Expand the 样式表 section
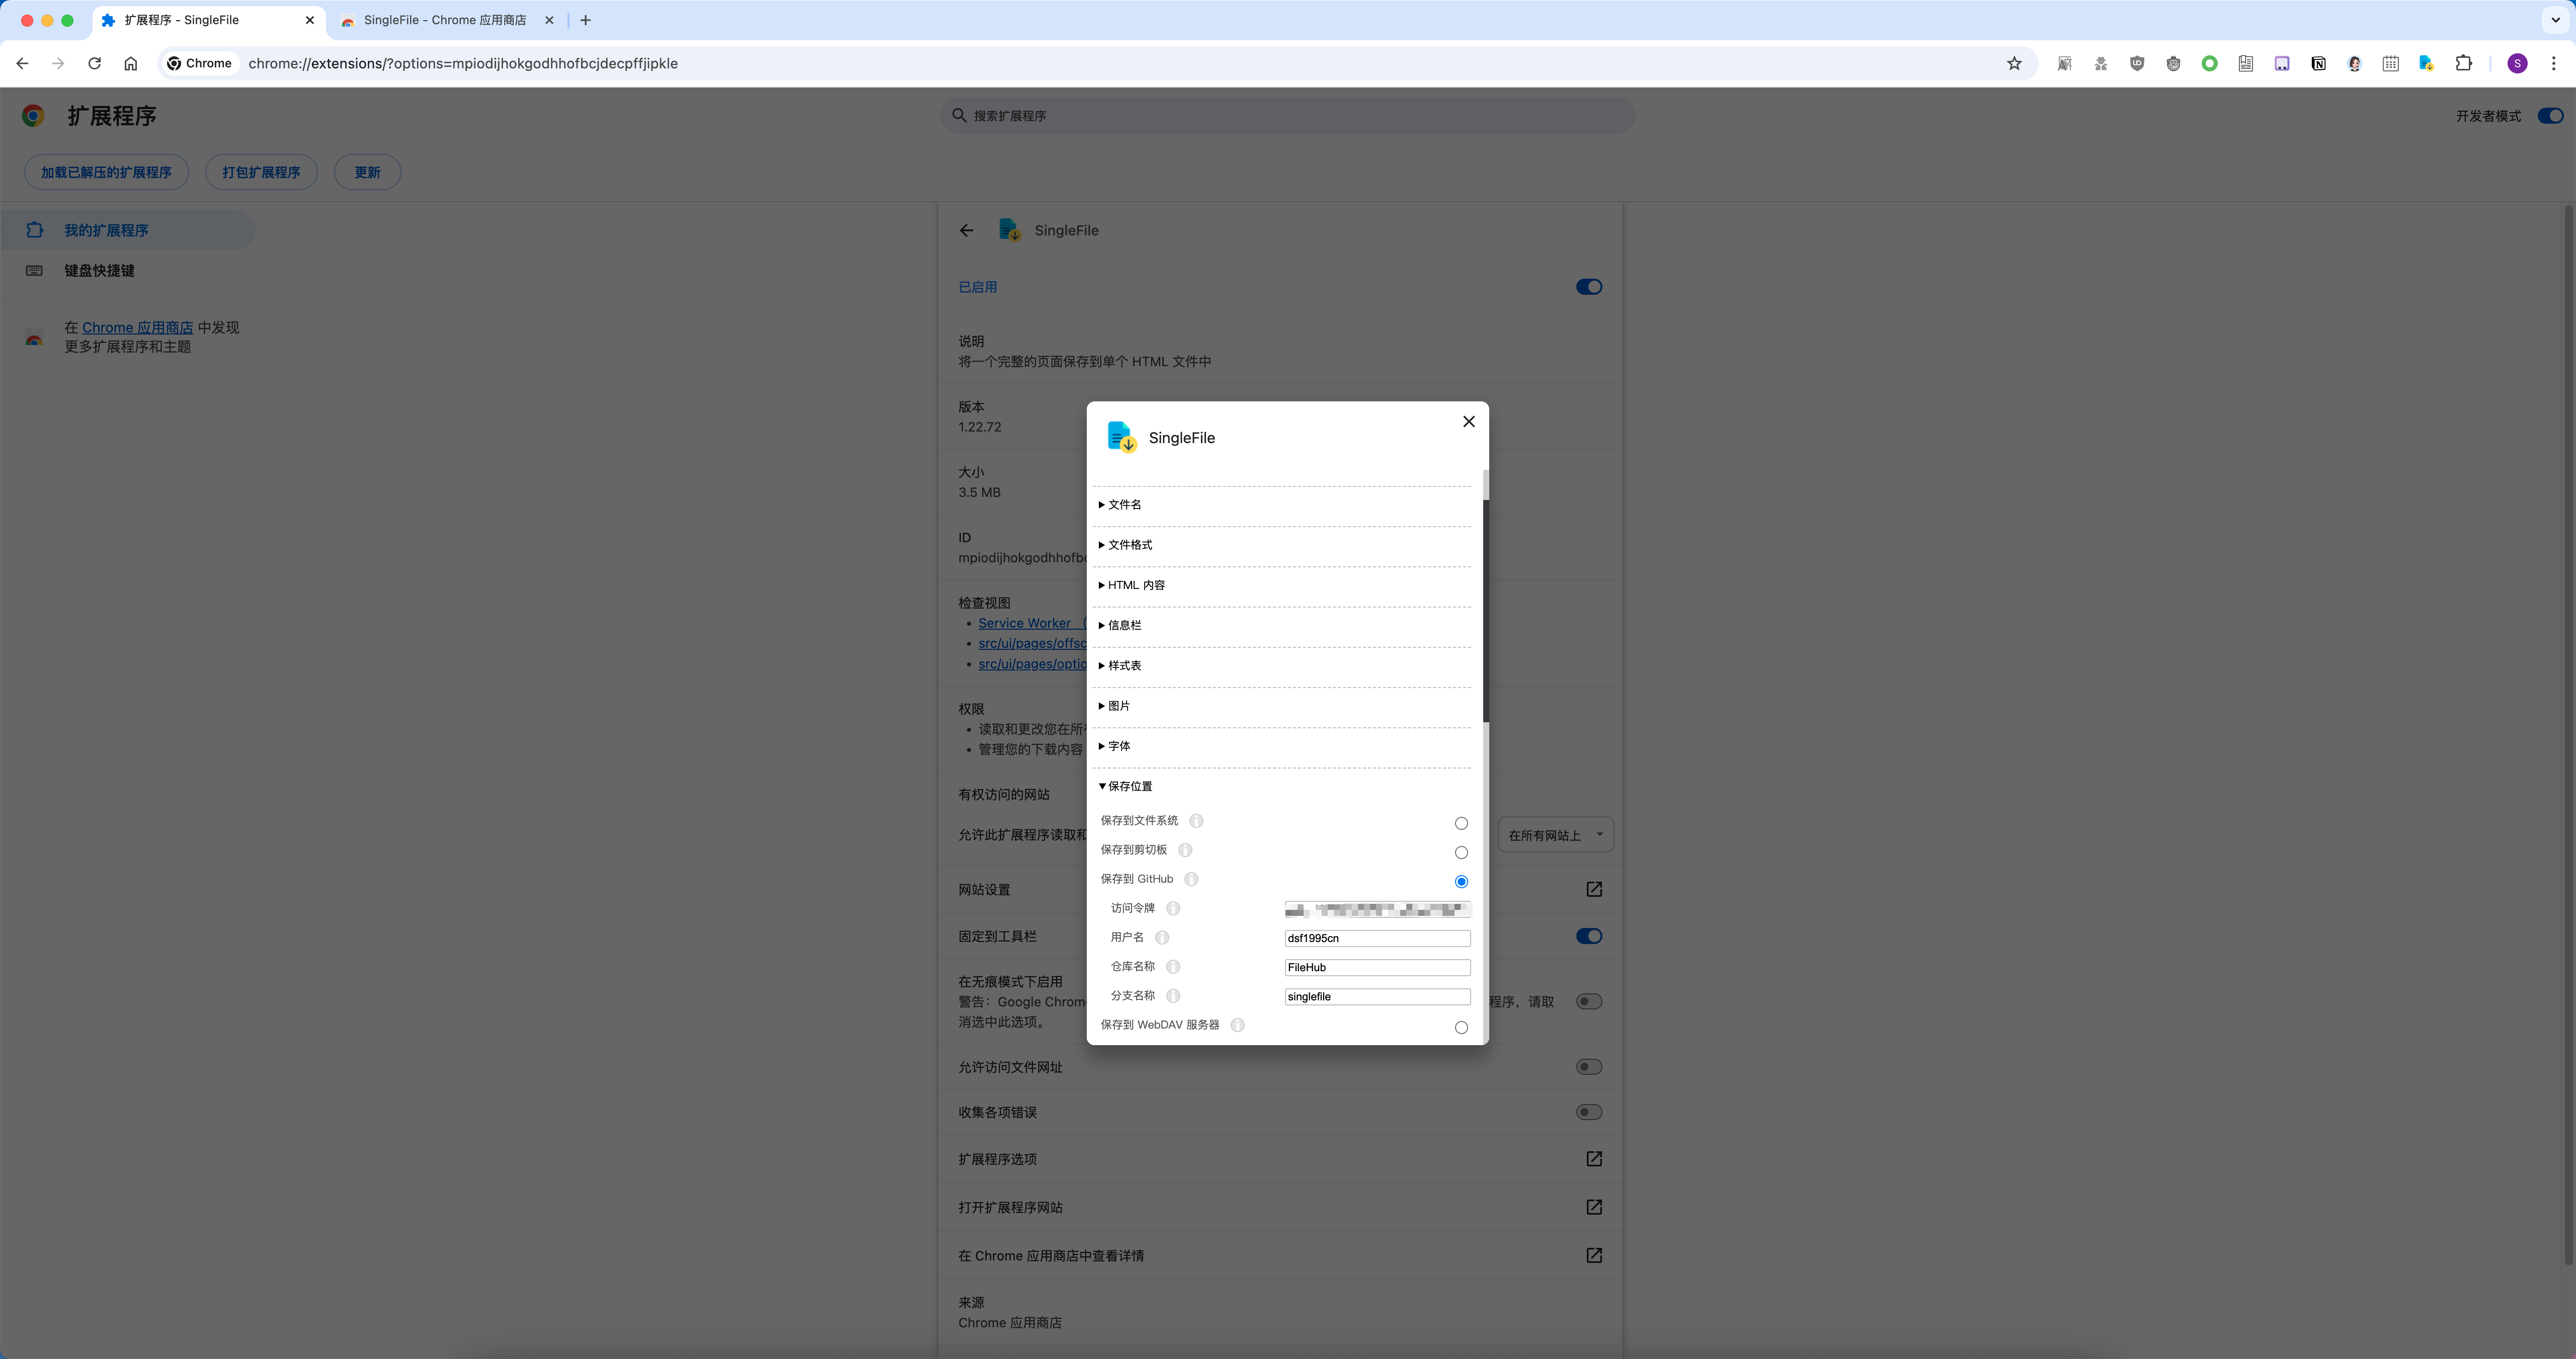The width and height of the screenshot is (2576, 1359). pyautogui.click(x=1119, y=665)
